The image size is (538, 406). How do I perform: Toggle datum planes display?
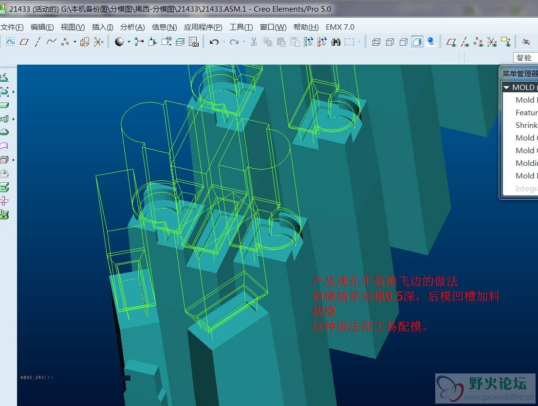[451, 42]
